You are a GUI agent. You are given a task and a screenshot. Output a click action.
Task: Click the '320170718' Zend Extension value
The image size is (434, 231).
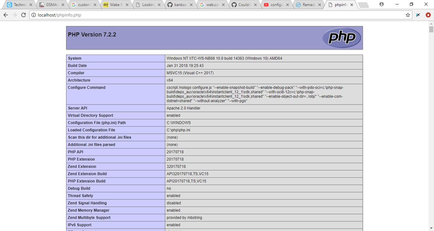click(176, 167)
